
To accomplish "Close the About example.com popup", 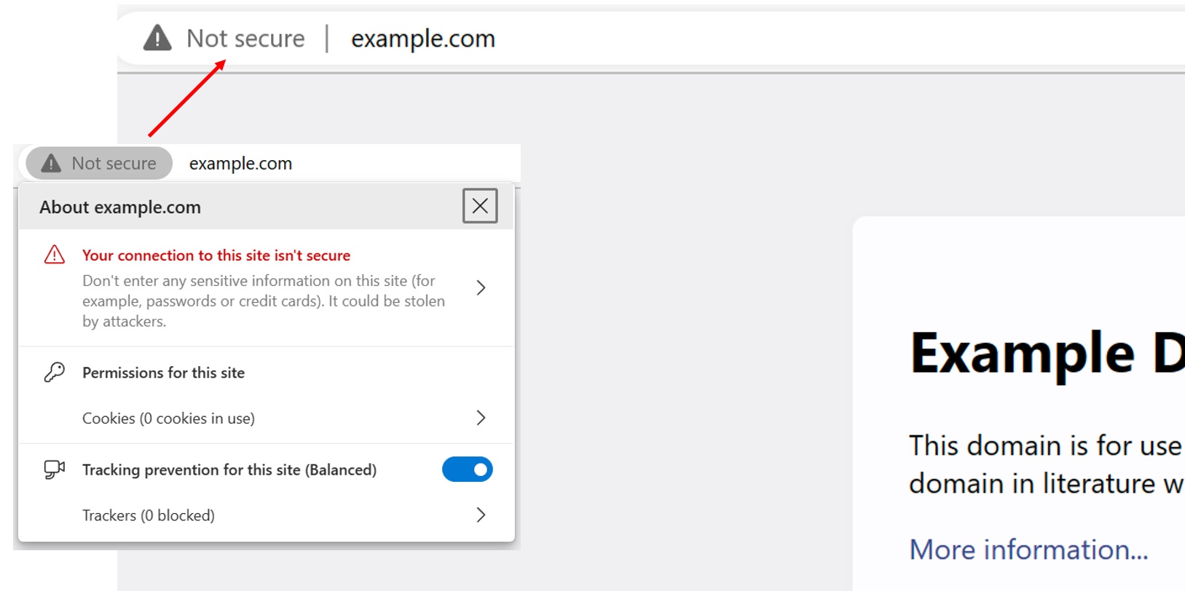I will point(480,206).
